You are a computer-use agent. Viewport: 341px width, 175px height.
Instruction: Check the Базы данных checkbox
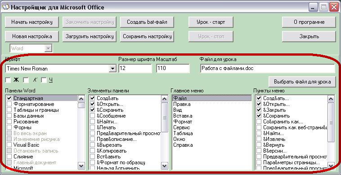[9, 116]
